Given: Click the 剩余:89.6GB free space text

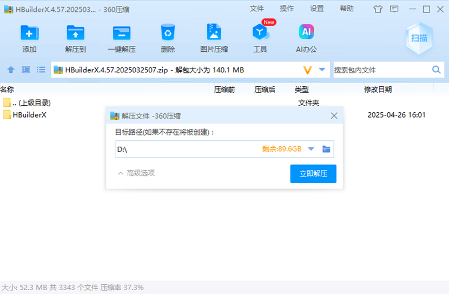Looking at the screenshot, I should pyautogui.click(x=282, y=149).
